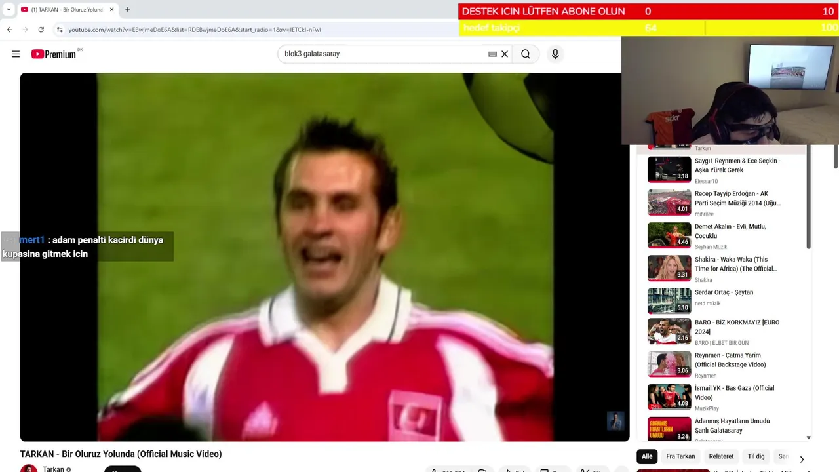Open the Tarkan channel avatar

[x=29, y=468]
